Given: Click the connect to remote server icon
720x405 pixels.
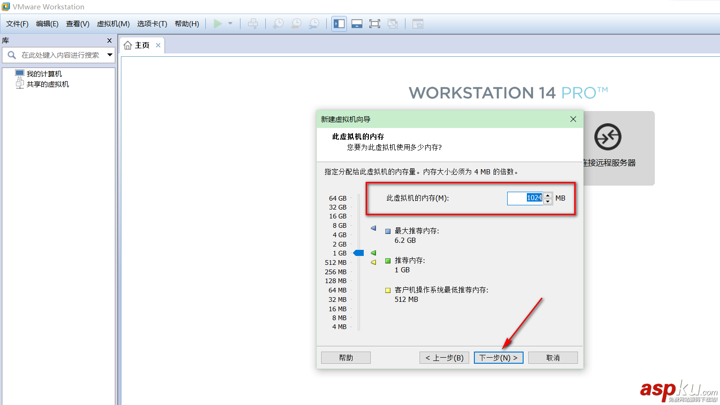Looking at the screenshot, I should pos(608,137).
